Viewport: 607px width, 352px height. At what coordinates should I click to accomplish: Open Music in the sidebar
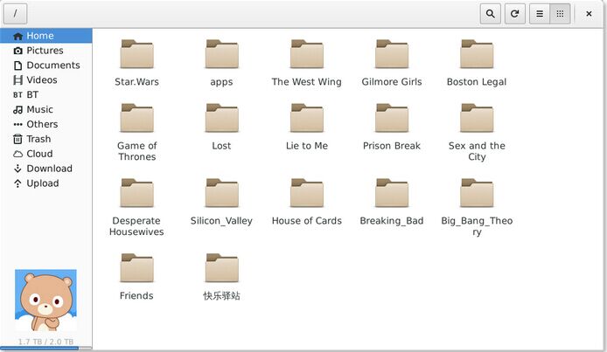point(46,109)
